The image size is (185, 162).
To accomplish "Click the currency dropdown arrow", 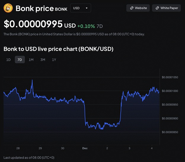I will [x=87, y=8].
